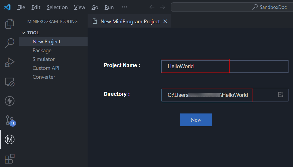Click the Directory label
Screen dimensions: 293x167
(117, 94)
